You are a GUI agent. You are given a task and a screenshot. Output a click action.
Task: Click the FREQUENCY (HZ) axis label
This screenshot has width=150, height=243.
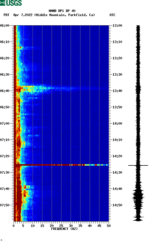coord(64,229)
